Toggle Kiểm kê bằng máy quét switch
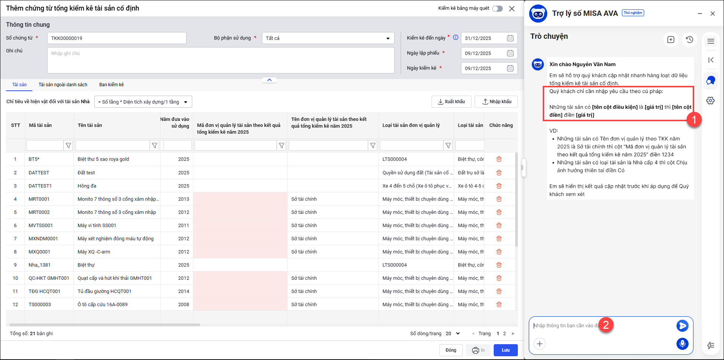 pos(497,9)
